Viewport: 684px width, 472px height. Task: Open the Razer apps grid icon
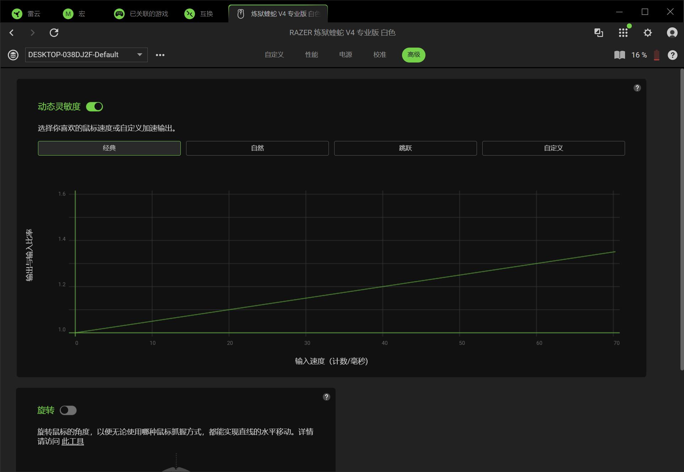click(x=623, y=33)
